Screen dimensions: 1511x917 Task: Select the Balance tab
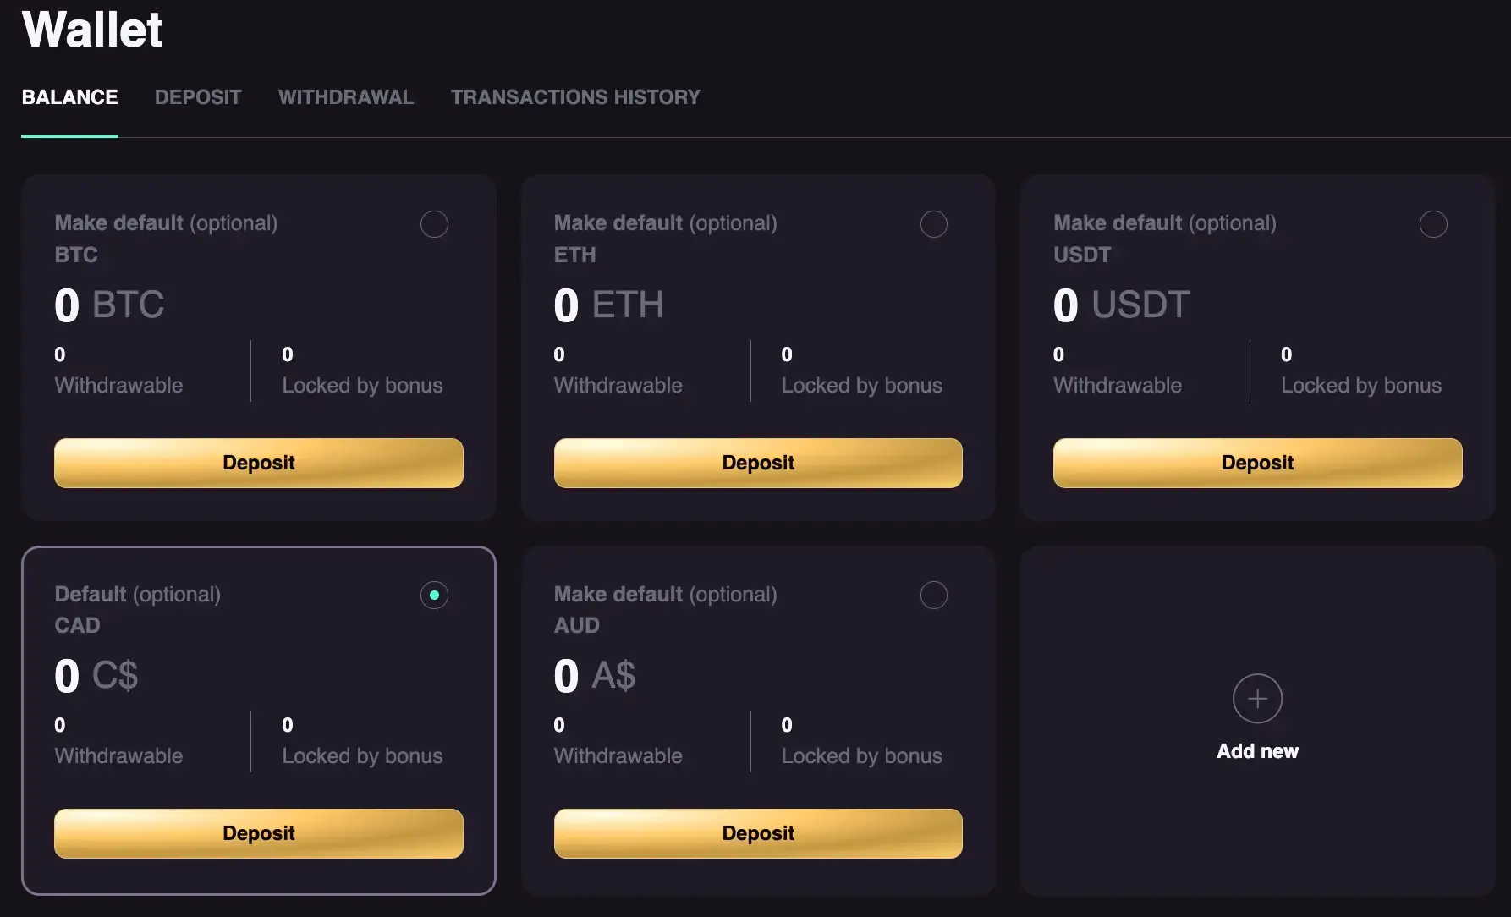(69, 97)
